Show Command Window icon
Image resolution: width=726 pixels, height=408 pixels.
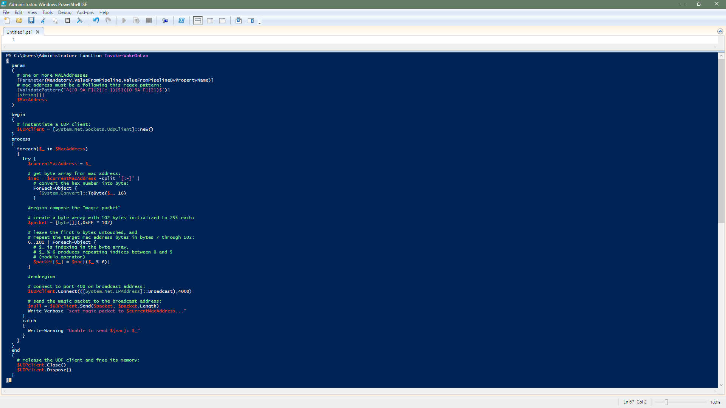pos(239,20)
